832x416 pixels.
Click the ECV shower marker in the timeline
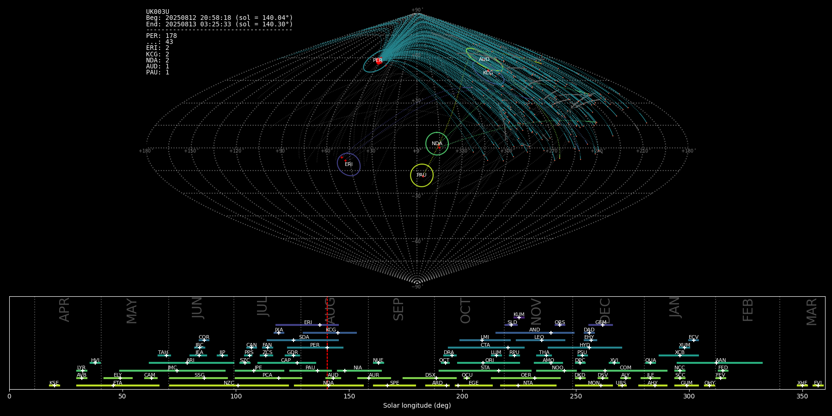pos(693,340)
